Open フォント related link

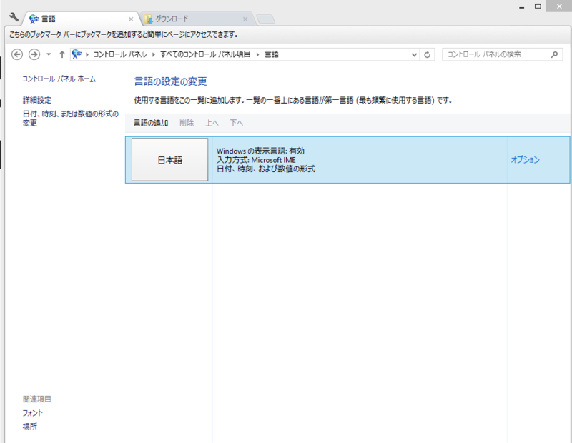[32, 413]
